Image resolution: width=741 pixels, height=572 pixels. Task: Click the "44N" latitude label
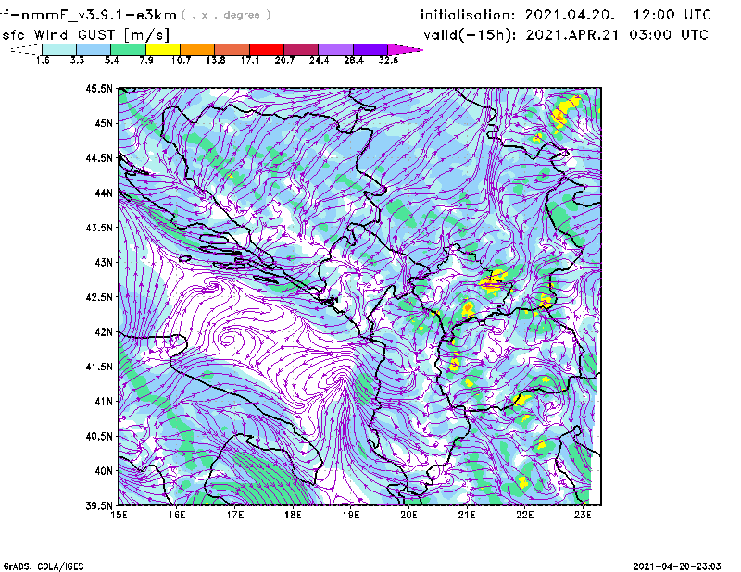pyautogui.click(x=104, y=193)
